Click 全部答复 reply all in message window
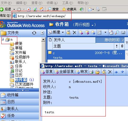This screenshot has width=128, height=121. pyautogui.click(x=64, y=72)
